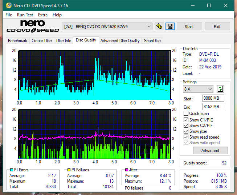Open the Help menu
The image size is (237, 195).
tap(57, 15)
